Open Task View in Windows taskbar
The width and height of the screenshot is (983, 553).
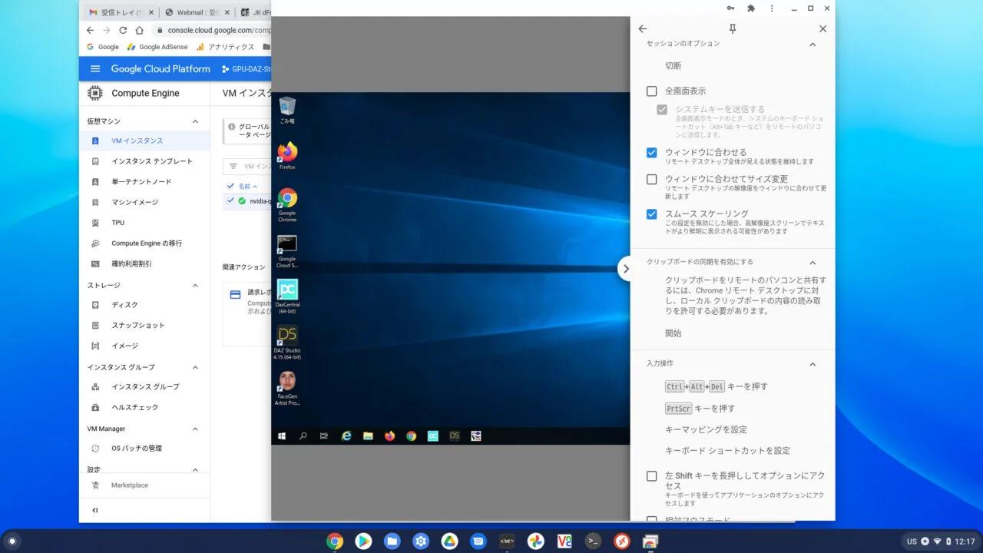pyautogui.click(x=324, y=435)
